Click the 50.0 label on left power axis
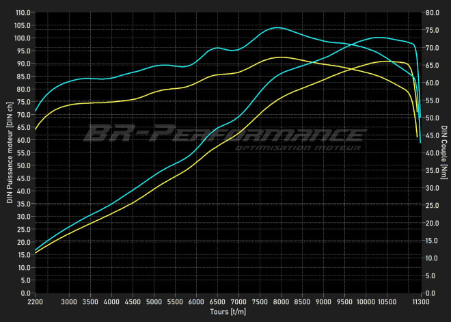Image resolution: width=451 pixels, height=322 pixels. pos(24,165)
